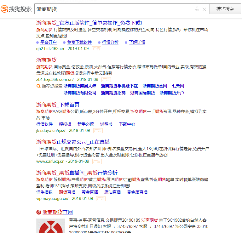Open the 免费下载软件 sublink

point(79,42)
